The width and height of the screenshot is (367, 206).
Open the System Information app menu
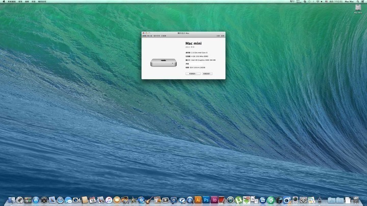(12, 2)
